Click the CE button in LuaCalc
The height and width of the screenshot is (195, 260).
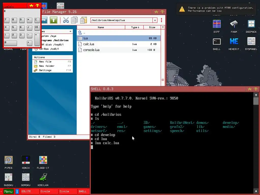37,28
